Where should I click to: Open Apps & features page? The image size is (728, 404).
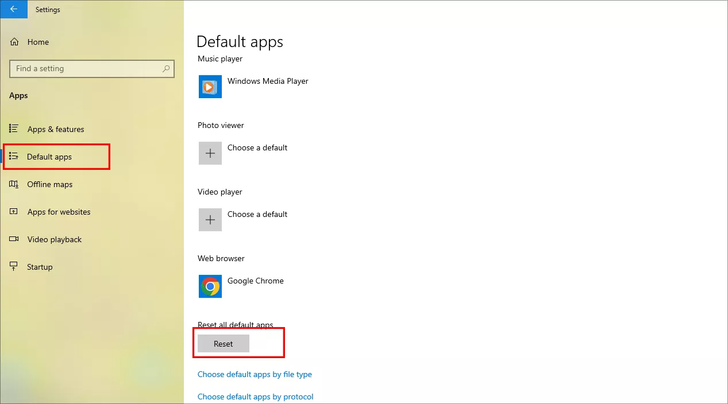pyautogui.click(x=56, y=129)
